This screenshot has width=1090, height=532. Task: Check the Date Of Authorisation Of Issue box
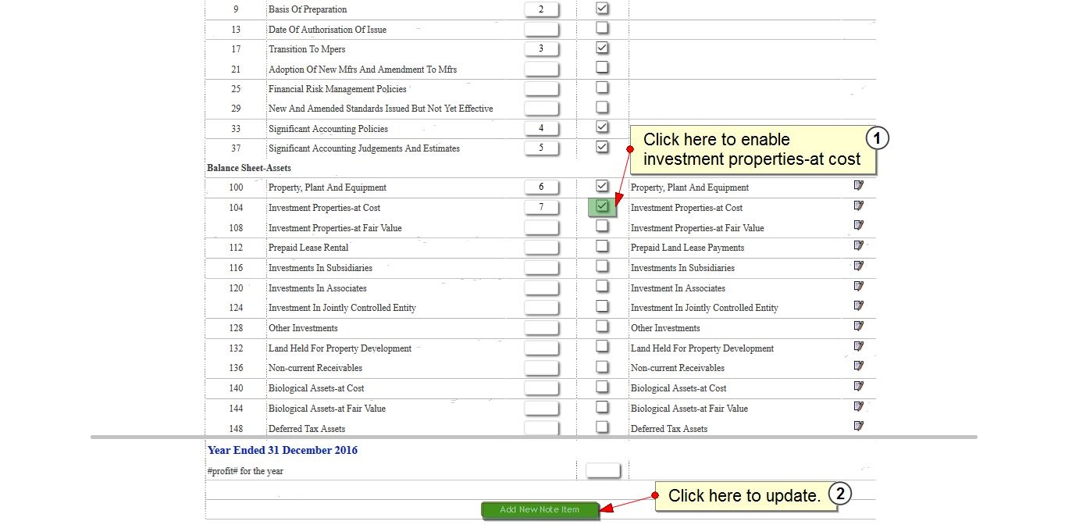click(x=602, y=28)
